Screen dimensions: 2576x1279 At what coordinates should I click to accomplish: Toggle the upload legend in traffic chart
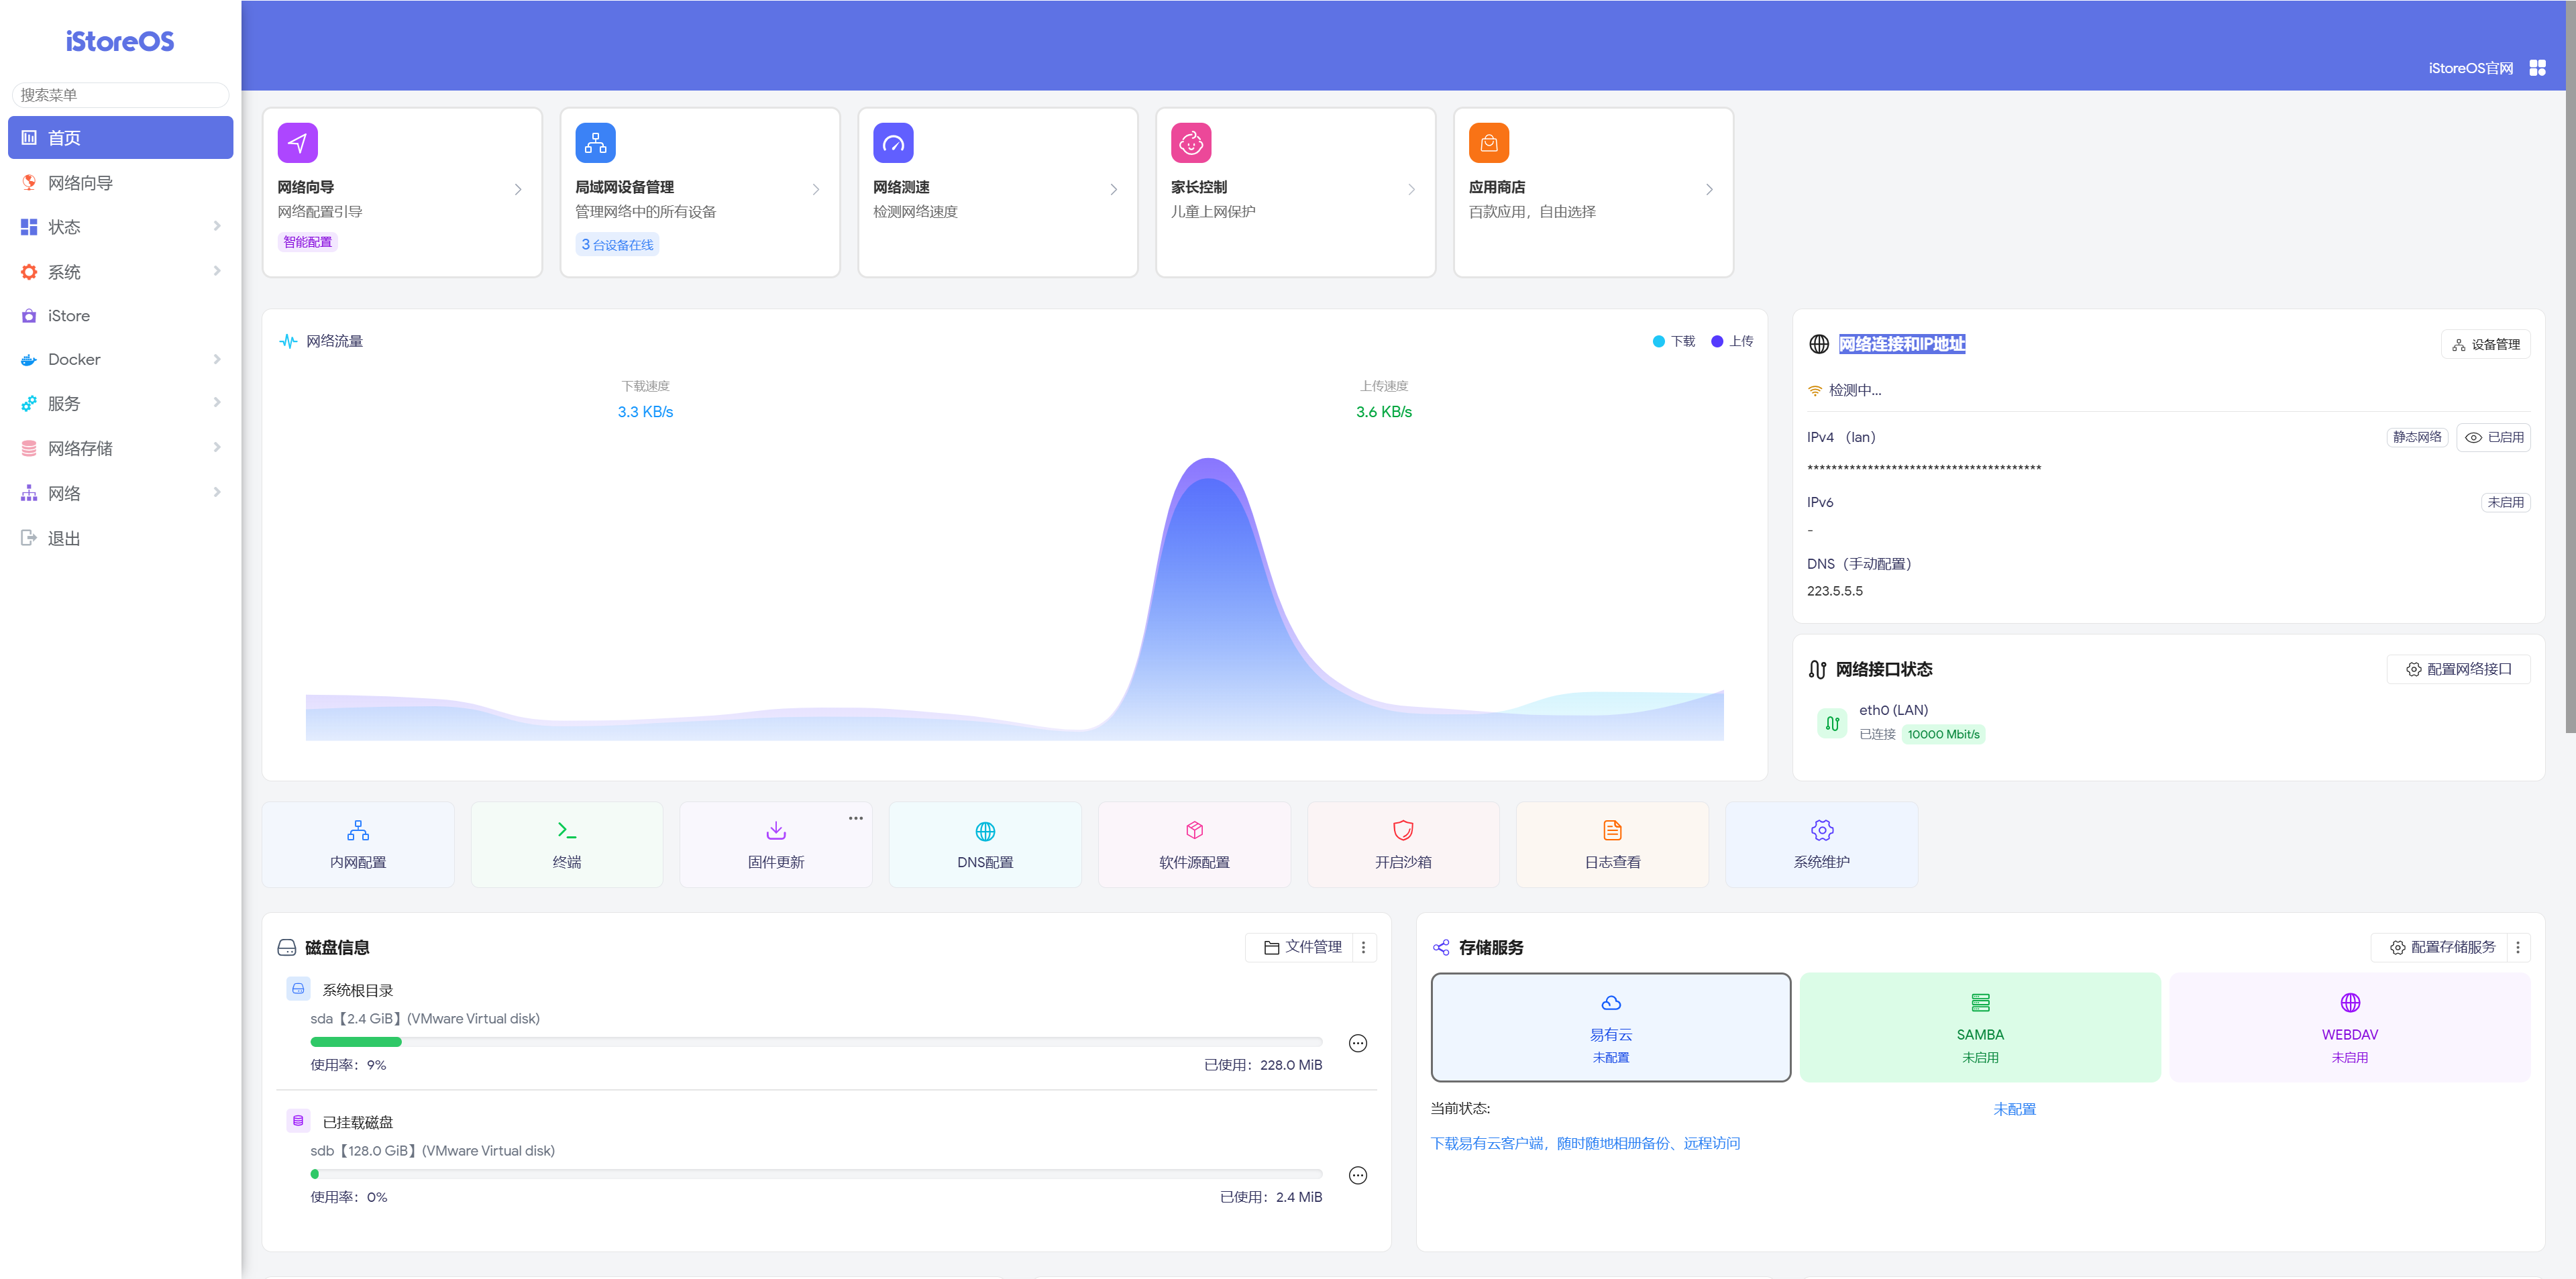1731,341
